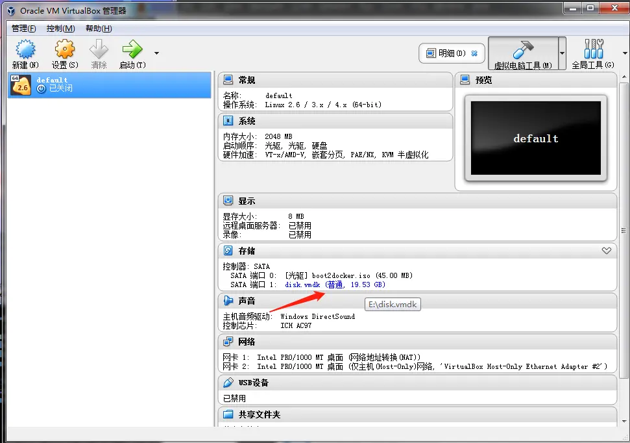Viewport: 630px width, 443px height.
Task: Click the 网卡 1 NAT adapter line
Action: [322, 357]
